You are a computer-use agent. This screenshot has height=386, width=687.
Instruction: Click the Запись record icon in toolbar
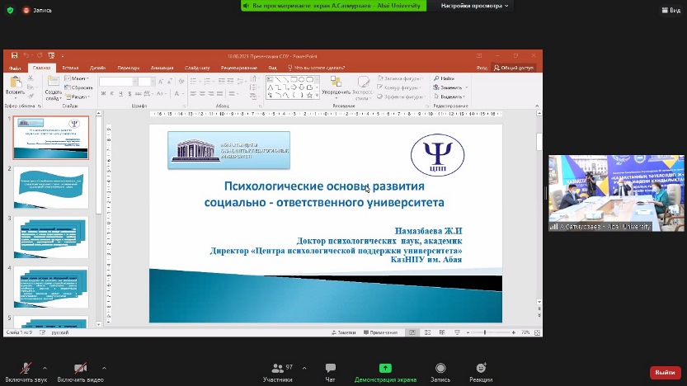tap(440, 368)
